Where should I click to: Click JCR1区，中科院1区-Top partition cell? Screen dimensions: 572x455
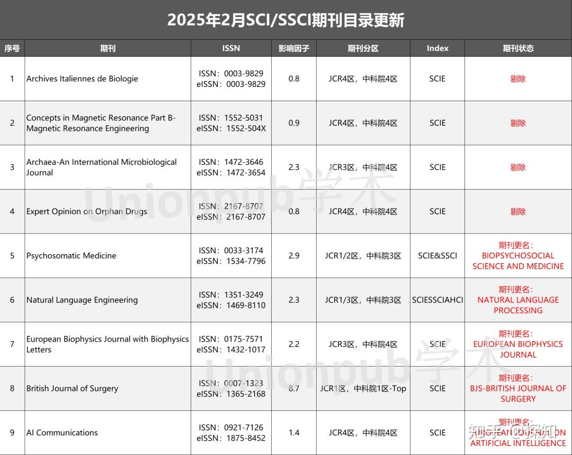(363, 389)
